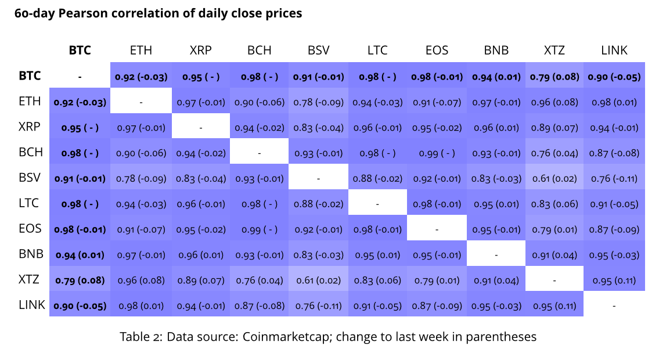The width and height of the screenshot is (659, 353).
Task: Select the EOS row label
Action: [30, 228]
